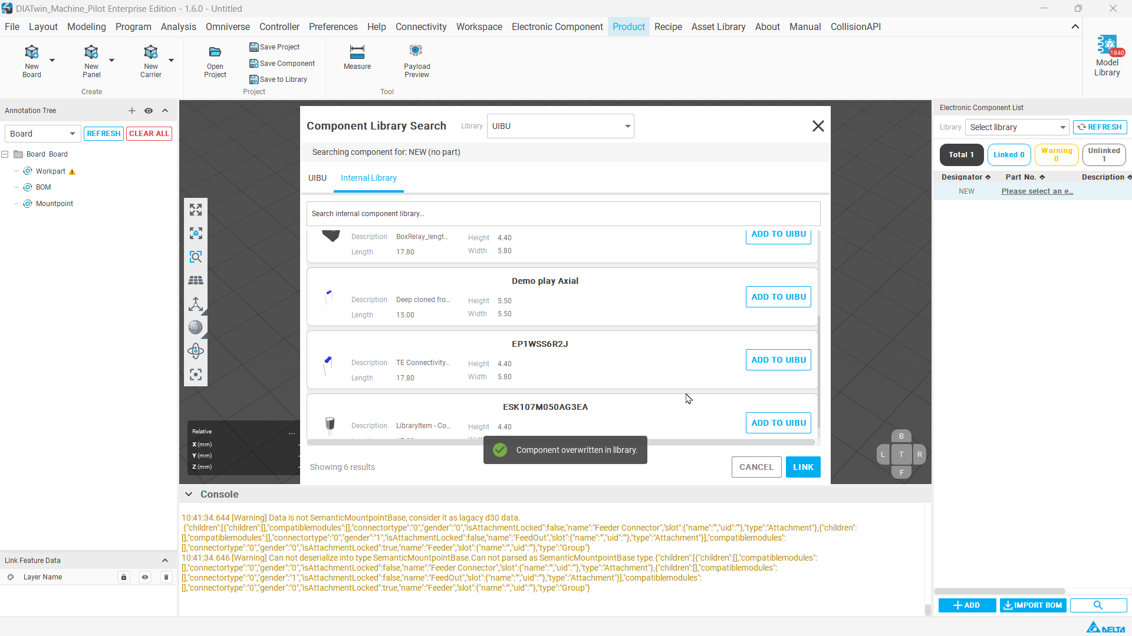The width and height of the screenshot is (1132, 636).
Task: Toggle the Unlinked 1 filter
Action: click(x=1104, y=155)
